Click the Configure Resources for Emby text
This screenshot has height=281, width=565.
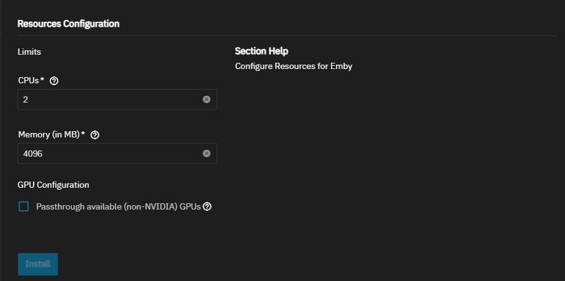(x=294, y=67)
